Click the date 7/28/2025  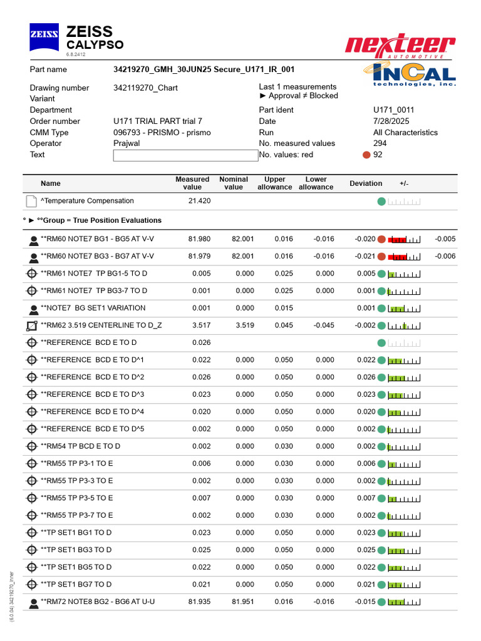(x=391, y=121)
